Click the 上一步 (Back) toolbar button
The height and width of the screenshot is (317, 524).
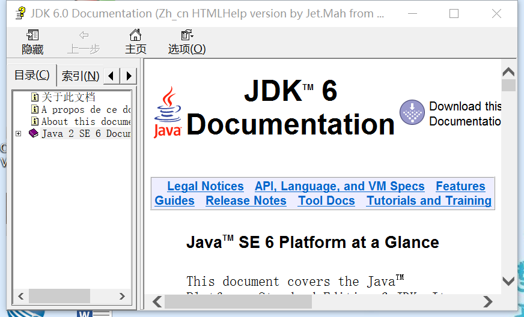point(84,43)
